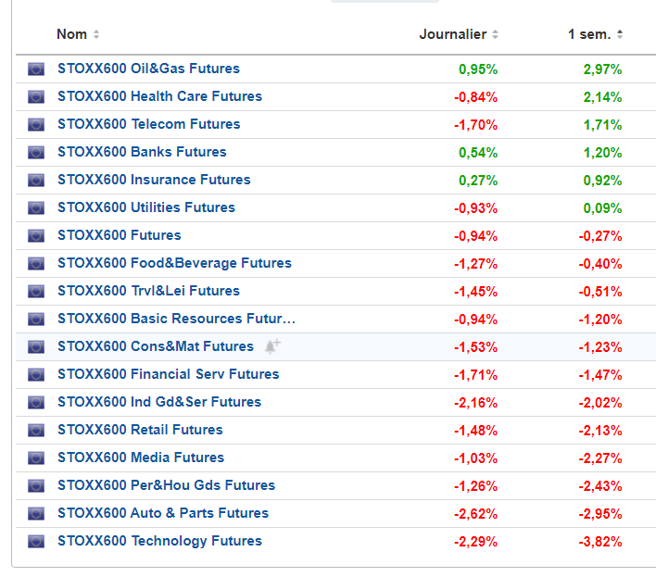Click the flag icon next to STOXX600 Media Futures

pos(36,458)
